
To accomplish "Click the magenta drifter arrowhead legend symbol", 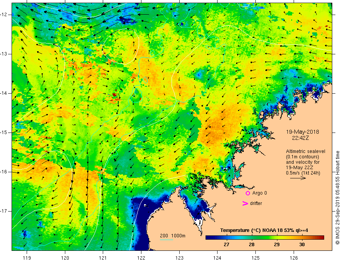I will coord(245,203).
